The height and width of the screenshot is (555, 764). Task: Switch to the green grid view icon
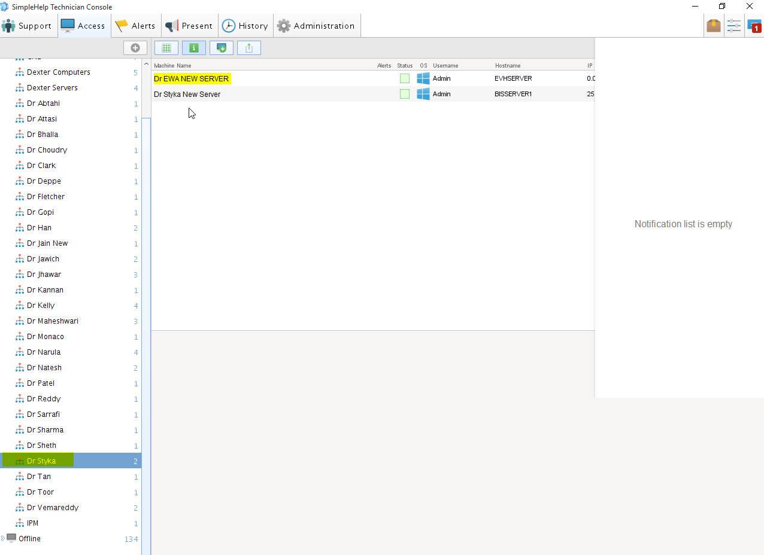click(166, 48)
